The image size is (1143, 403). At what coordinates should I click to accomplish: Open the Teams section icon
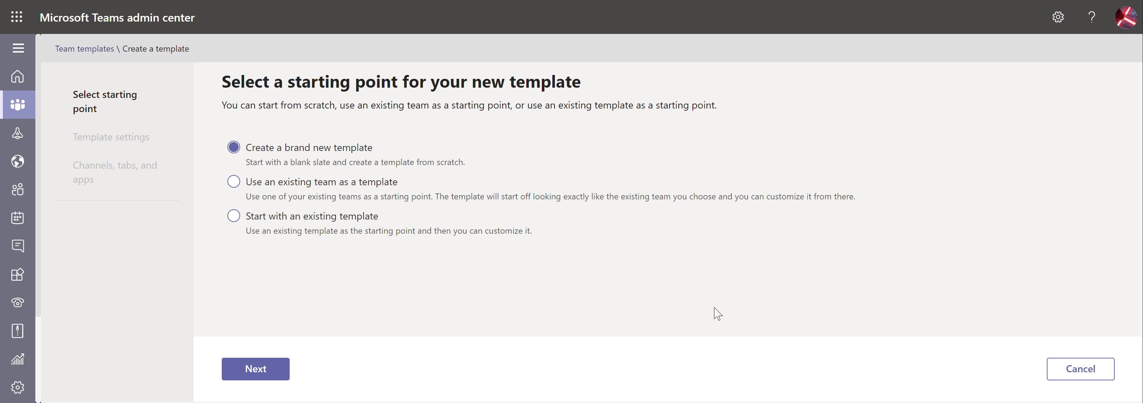point(18,105)
